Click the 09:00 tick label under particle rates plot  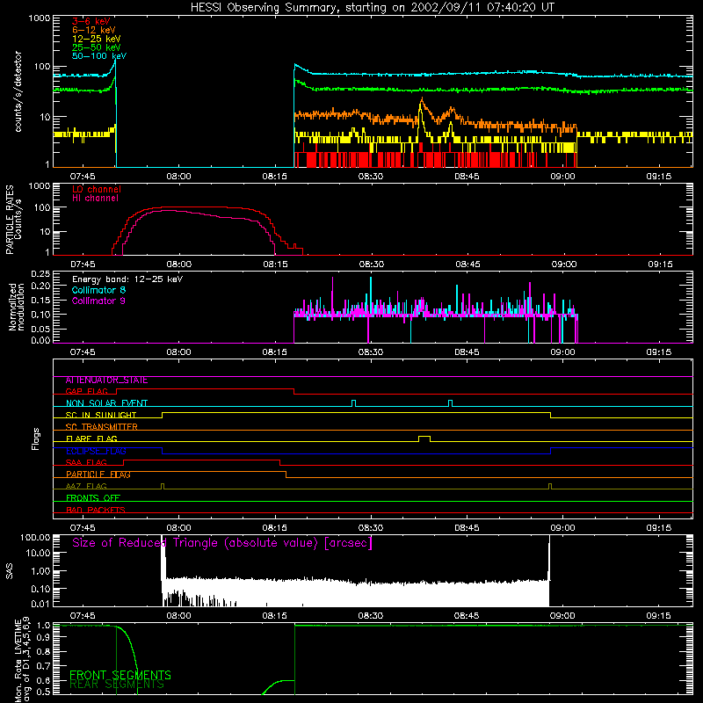click(x=563, y=265)
